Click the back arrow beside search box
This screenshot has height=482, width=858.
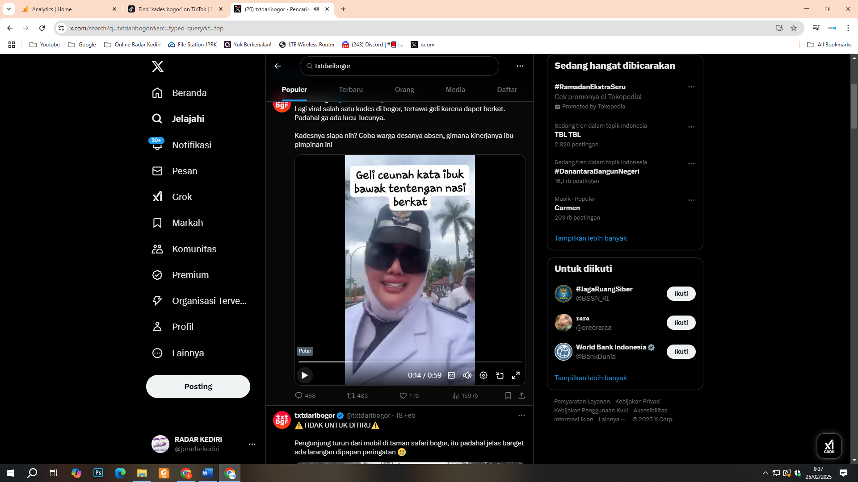[x=278, y=66]
